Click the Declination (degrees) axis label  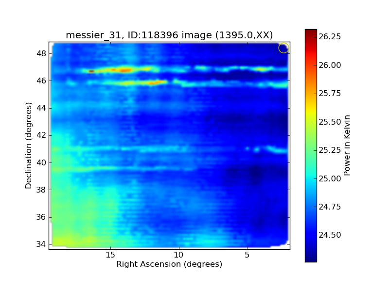click(x=29, y=145)
